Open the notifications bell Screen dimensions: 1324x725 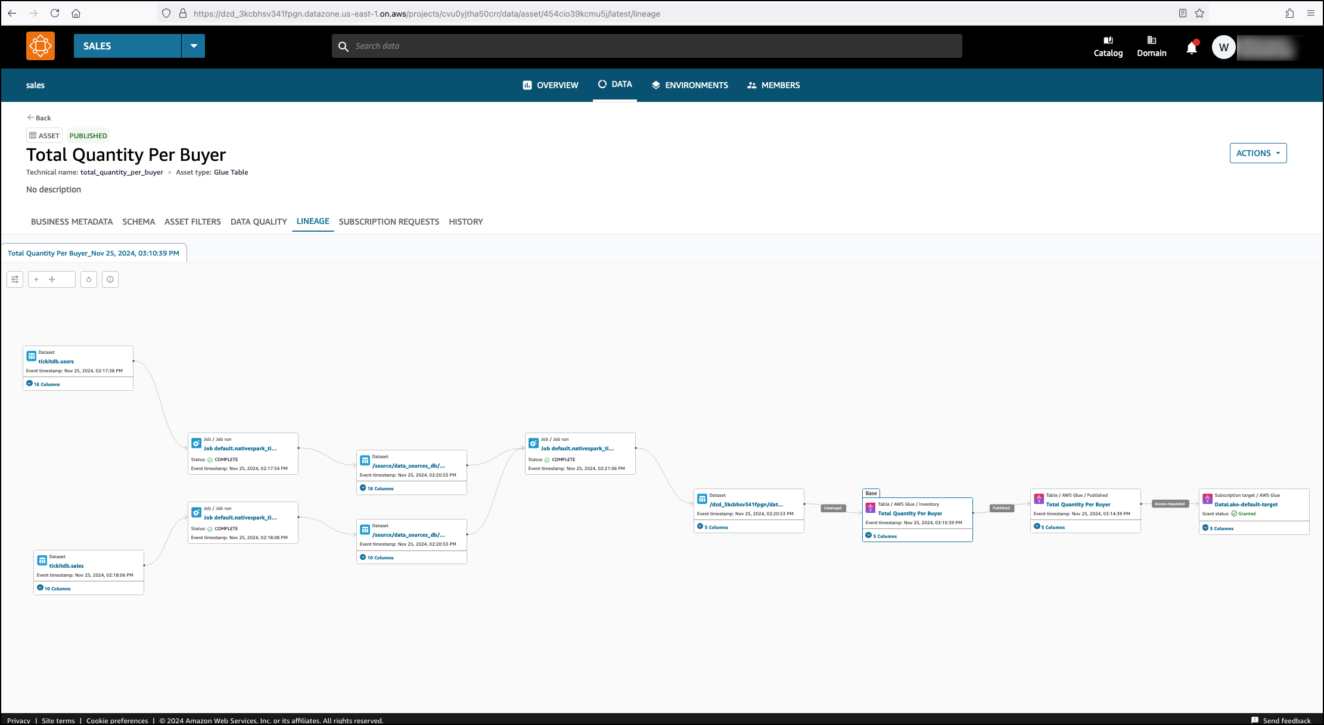tap(1191, 48)
